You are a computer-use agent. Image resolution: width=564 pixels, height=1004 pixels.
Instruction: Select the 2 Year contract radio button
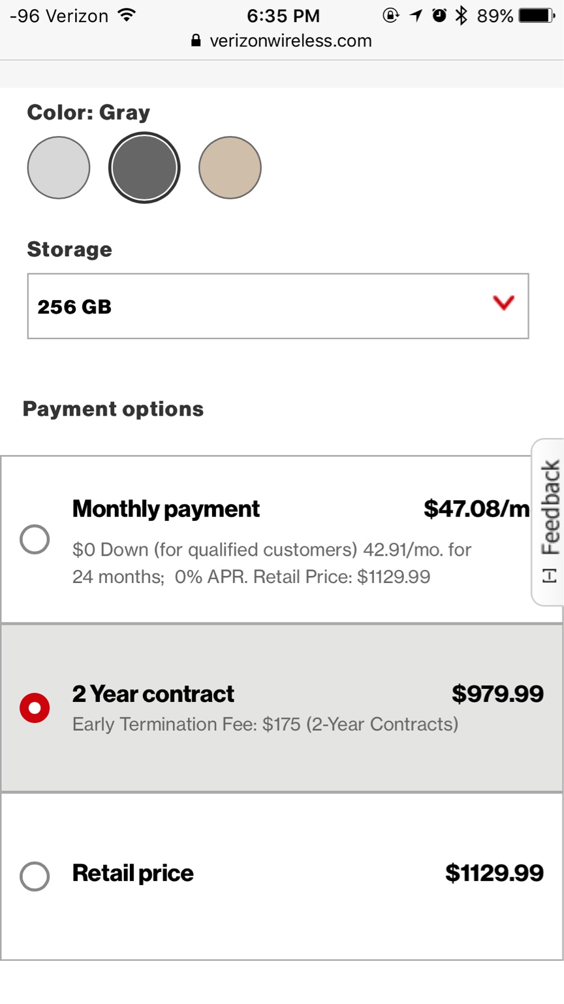click(35, 708)
